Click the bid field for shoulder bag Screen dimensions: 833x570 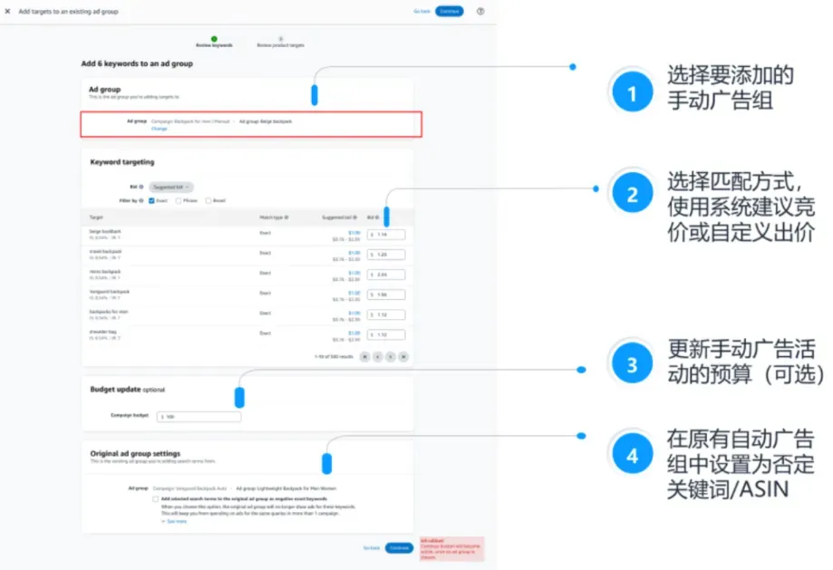(386, 334)
